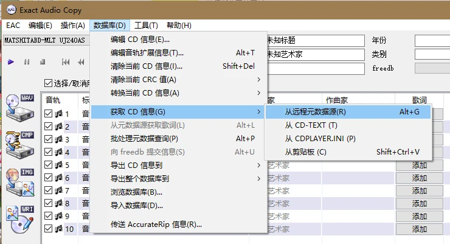The height and width of the screenshot is (244, 450).
Task: Uncheck track 10 checkbox
Action: 48,229
